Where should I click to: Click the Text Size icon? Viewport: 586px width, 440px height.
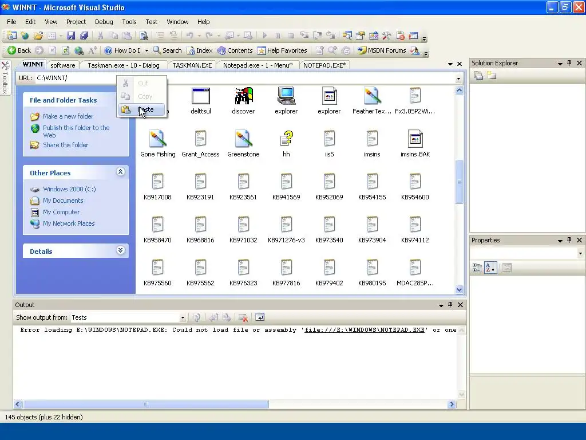(92, 50)
